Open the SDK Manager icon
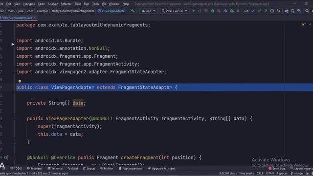 pos(299,11)
